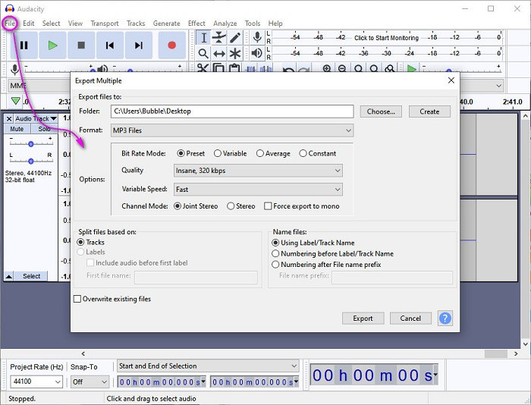Click the Play-at-Speed green icon
Viewport: 531px width, 405px height.
411,69
